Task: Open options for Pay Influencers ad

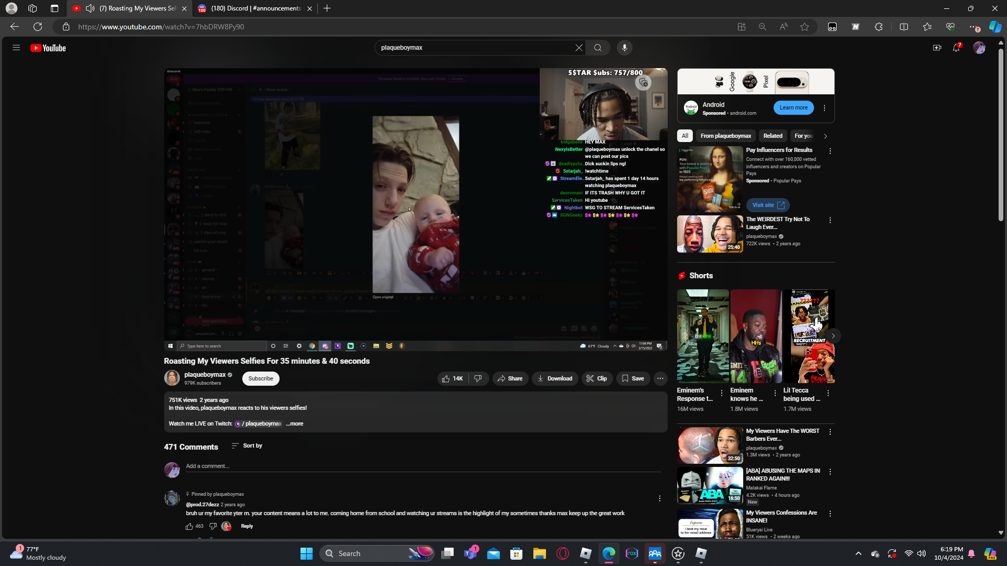Action: (830, 151)
